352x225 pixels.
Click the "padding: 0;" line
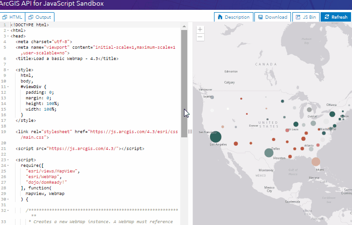[x=40, y=92]
